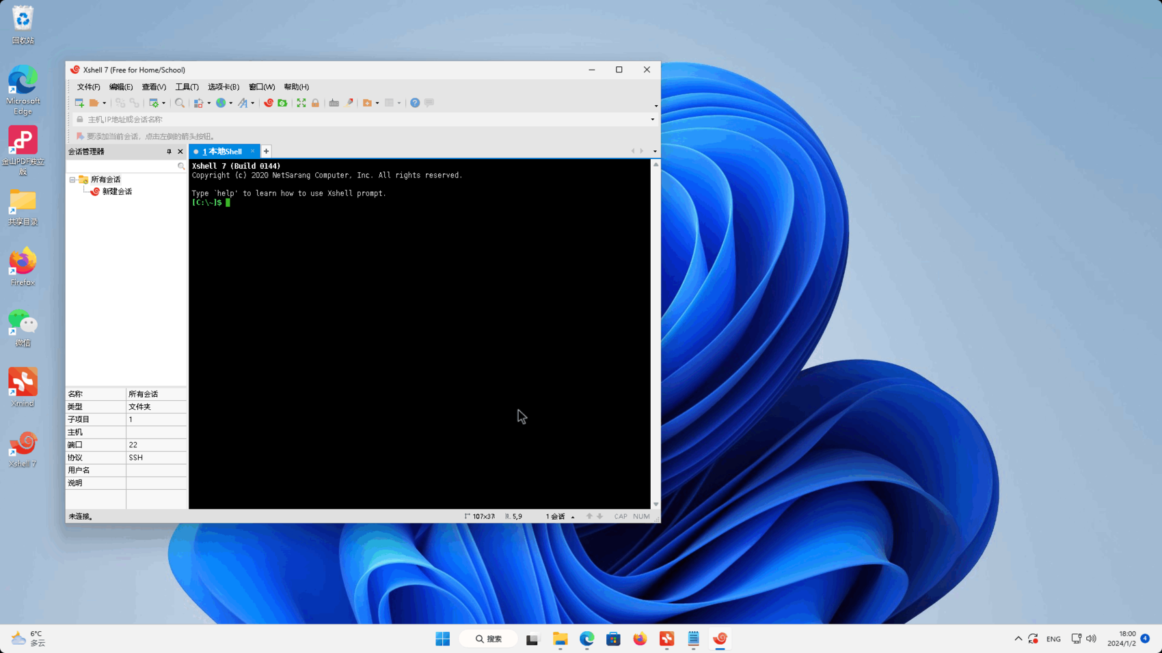Click the taskbar search box

(489, 639)
